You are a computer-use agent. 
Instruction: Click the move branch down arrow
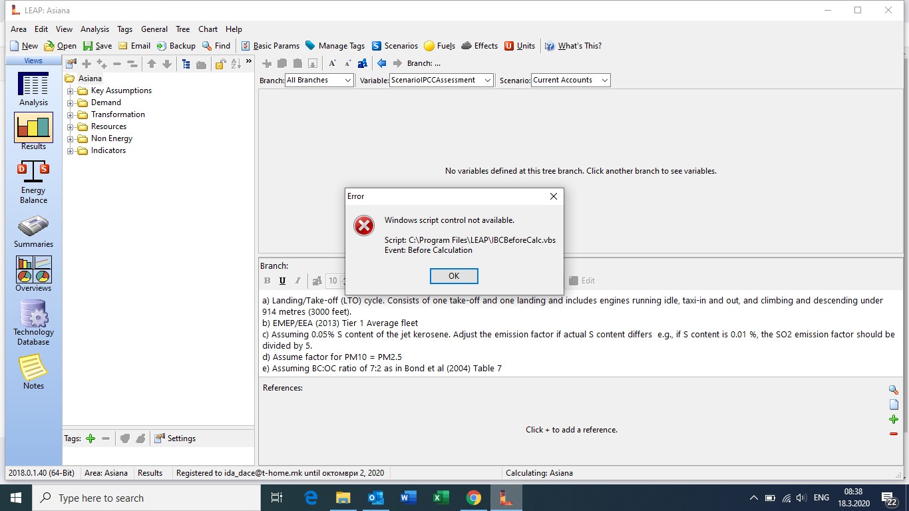(167, 64)
